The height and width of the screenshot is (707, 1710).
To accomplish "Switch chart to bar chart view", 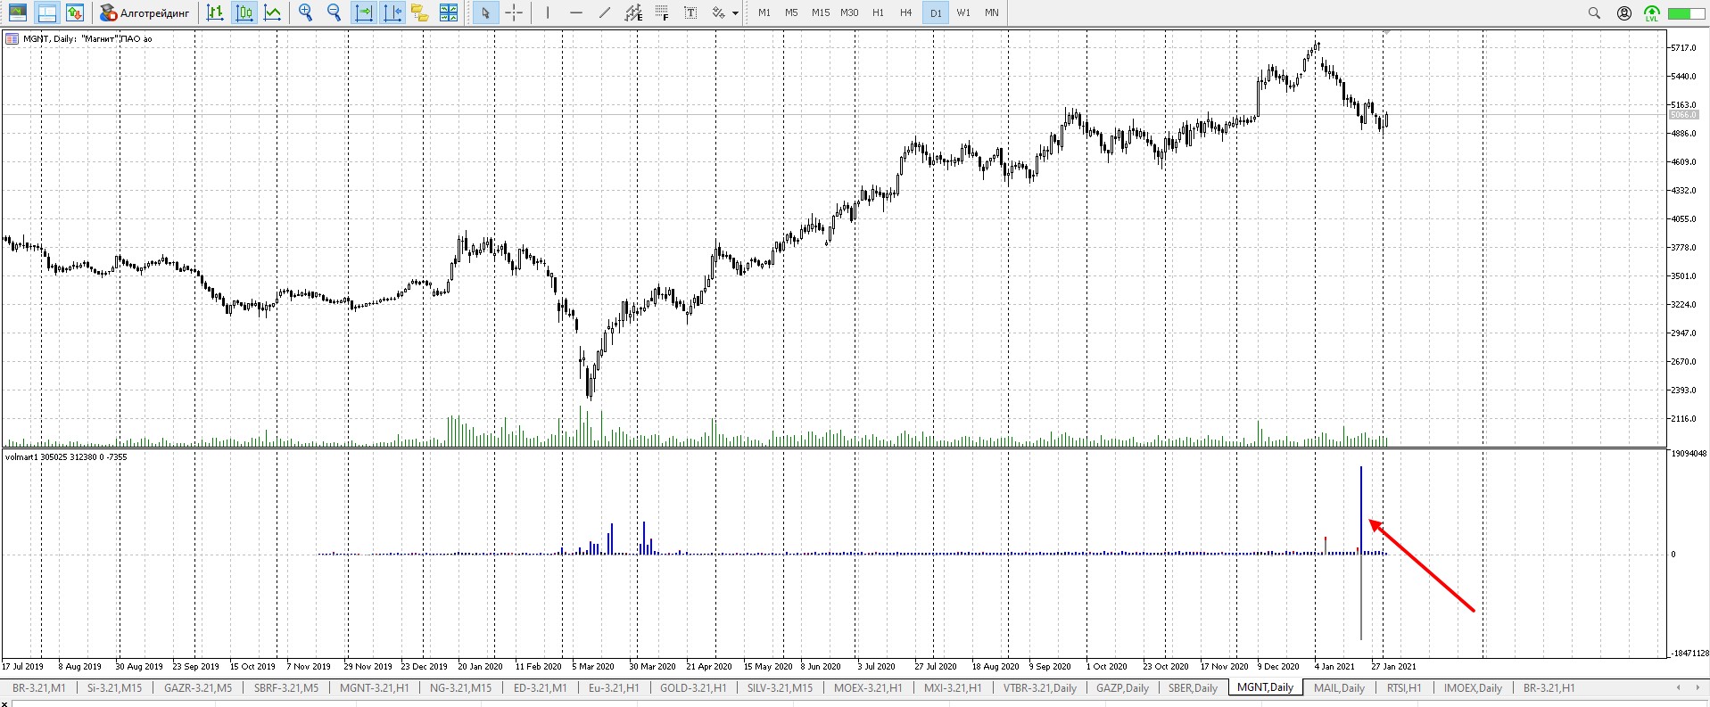I will point(215,12).
